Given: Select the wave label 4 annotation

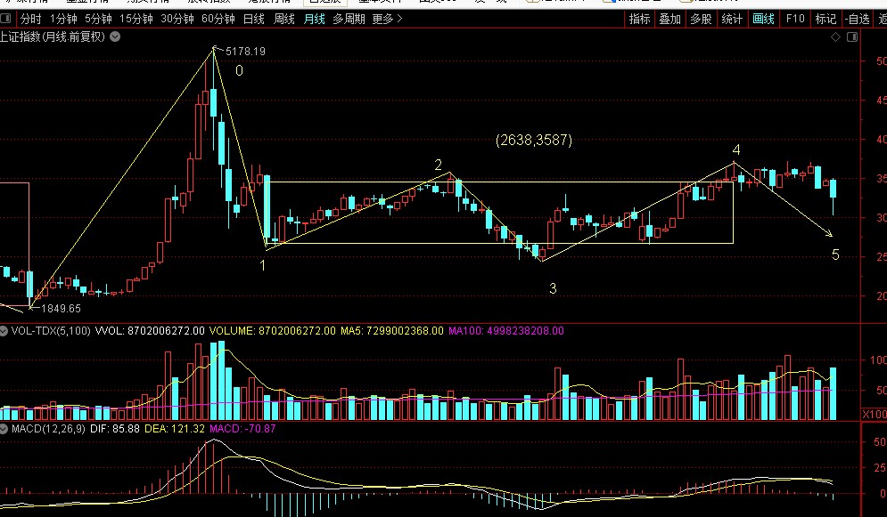Looking at the screenshot, I should click(x=736, y=149).
